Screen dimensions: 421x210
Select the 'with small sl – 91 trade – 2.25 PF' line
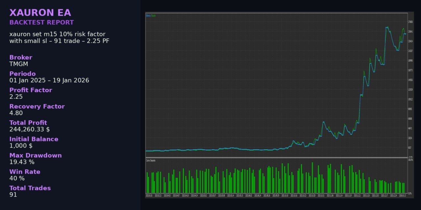60,41
